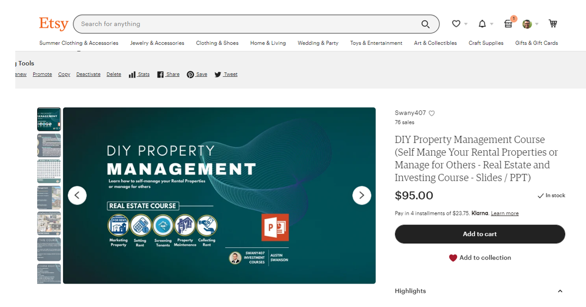Select the fifth listing image thumbnail
The width and height of the screenshot is (586, 307).
[x=49, y=223]
